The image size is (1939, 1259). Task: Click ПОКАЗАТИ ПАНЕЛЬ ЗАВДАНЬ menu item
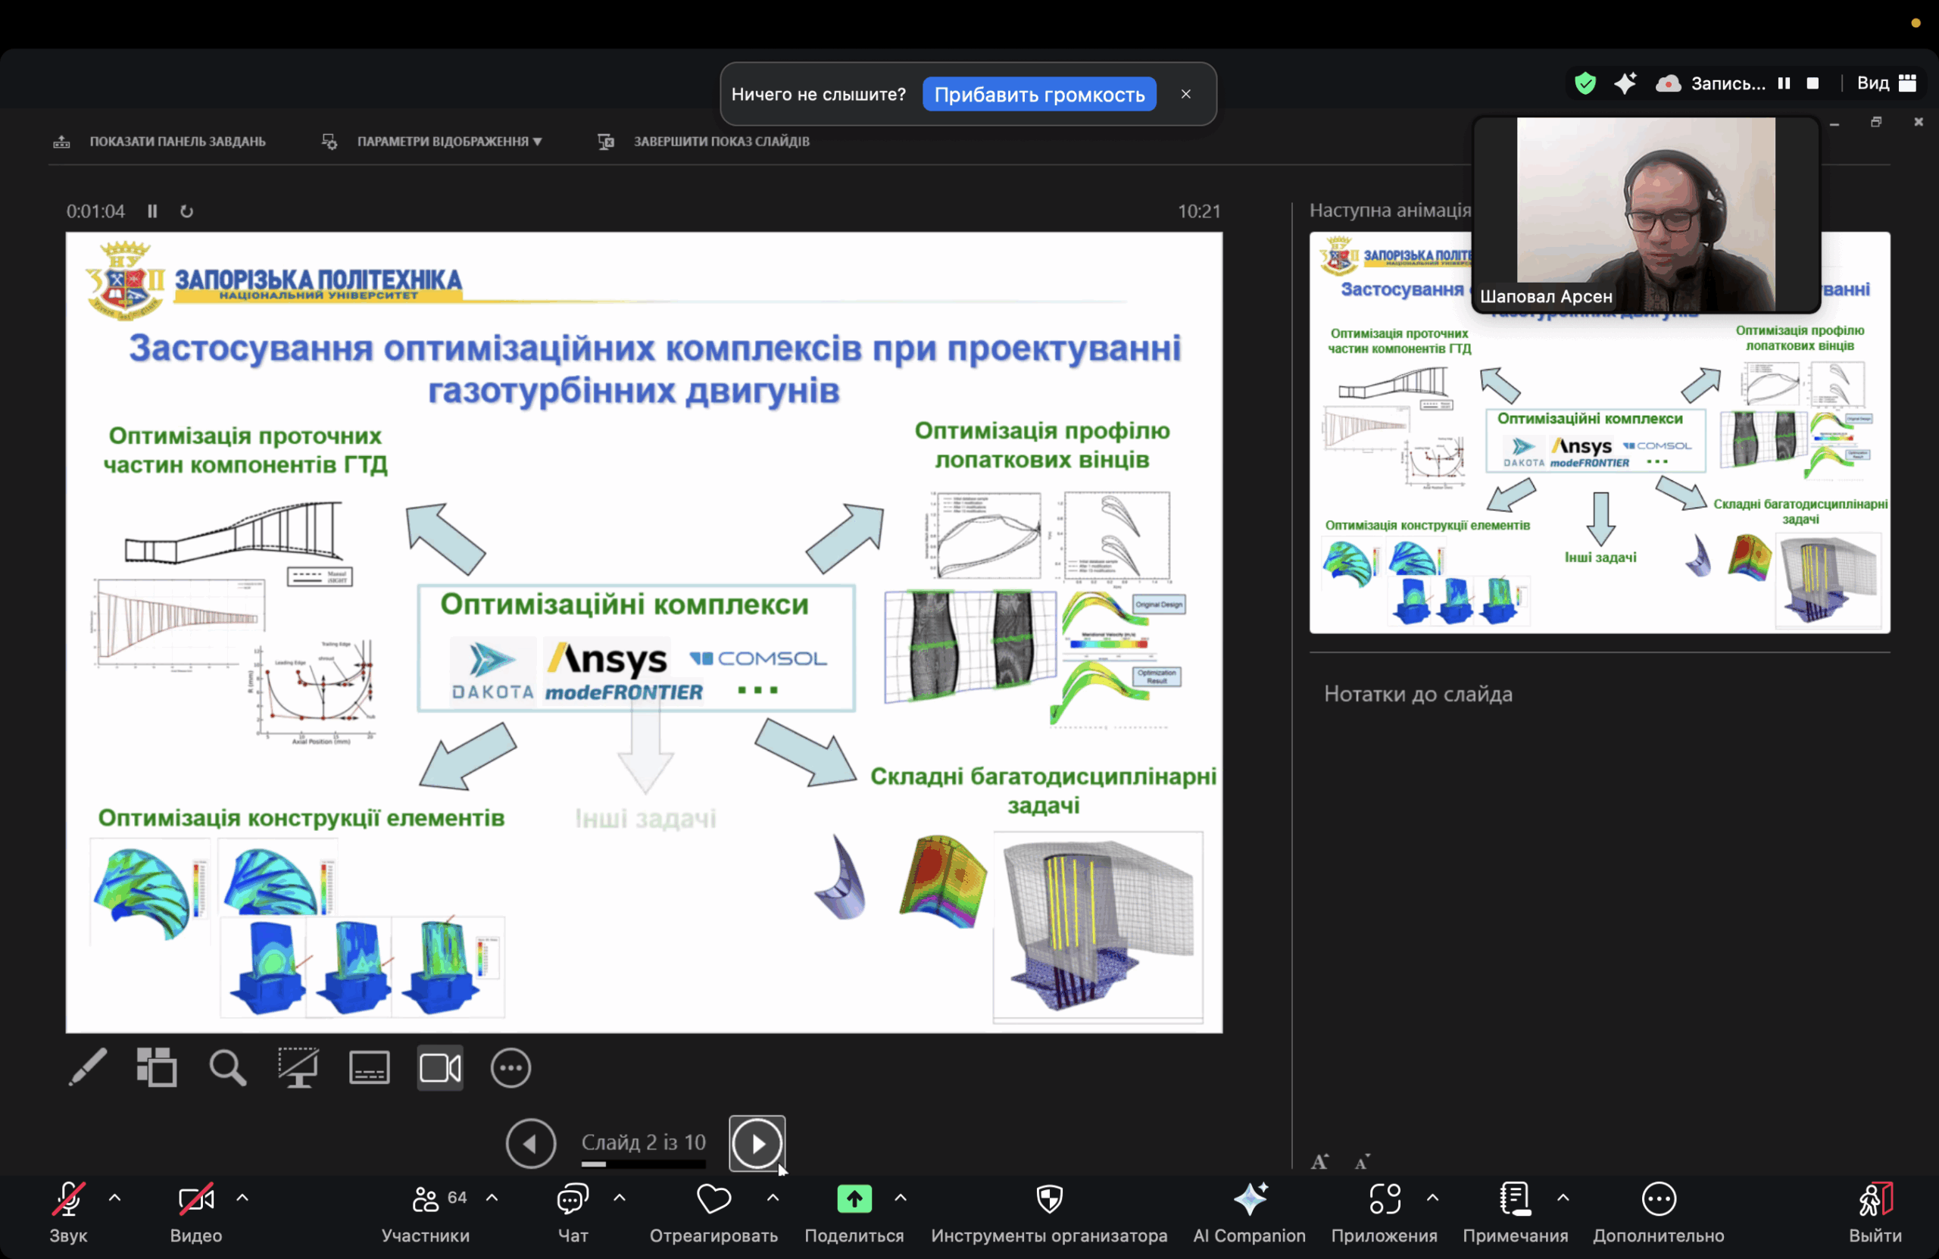tap(176, 141)
